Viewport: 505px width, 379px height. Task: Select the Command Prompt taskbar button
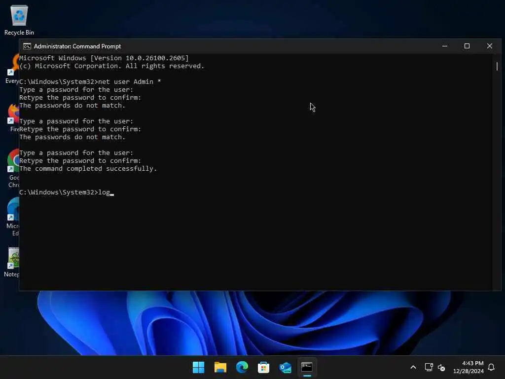(x=307, y=367)
